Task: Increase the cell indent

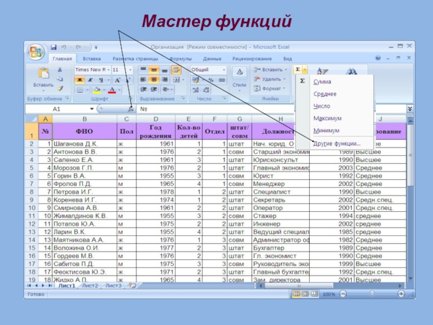Action: pyautogui.click(x=154, y=89)
